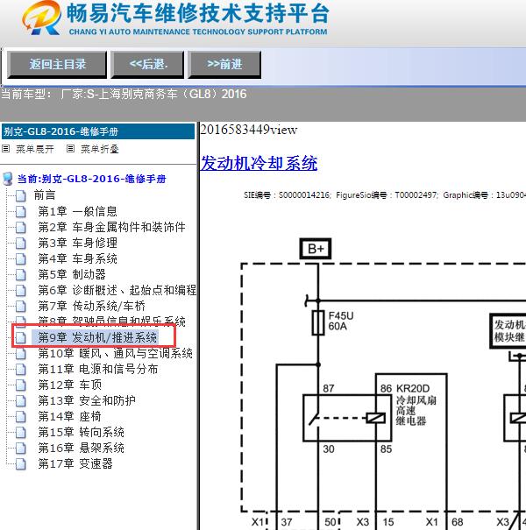The width and height of the screenshot is (526, 530).
Task: Click the page icon next to 第17章
Action: pos(21,464)
